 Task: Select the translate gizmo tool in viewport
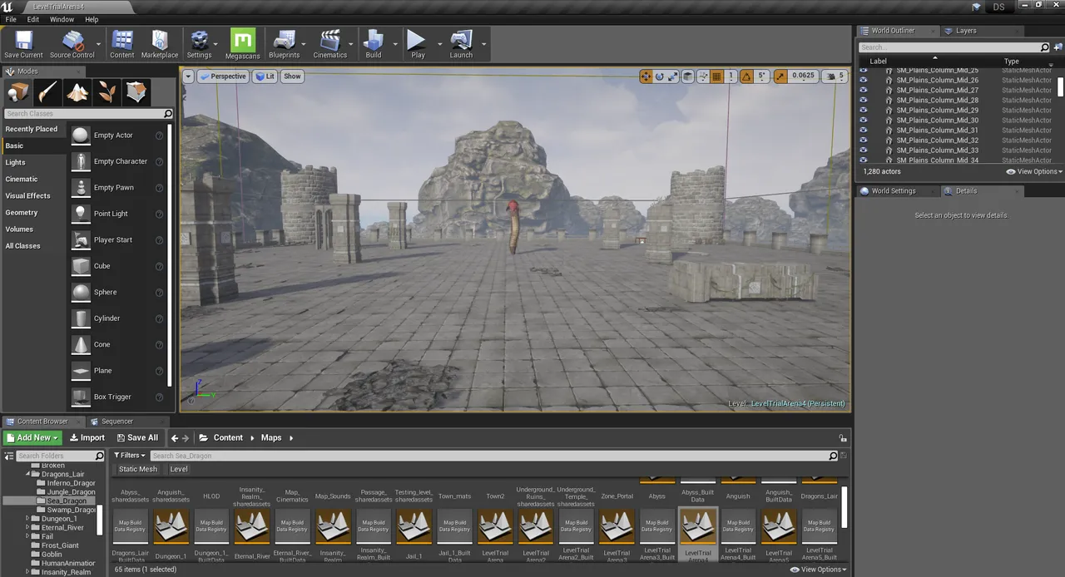pyautogui.click(x=646, y=76)
